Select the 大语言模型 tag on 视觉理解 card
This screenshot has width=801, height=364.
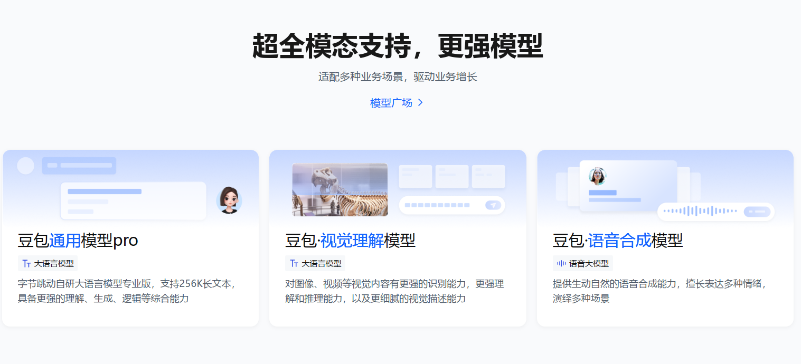[315, 264]
